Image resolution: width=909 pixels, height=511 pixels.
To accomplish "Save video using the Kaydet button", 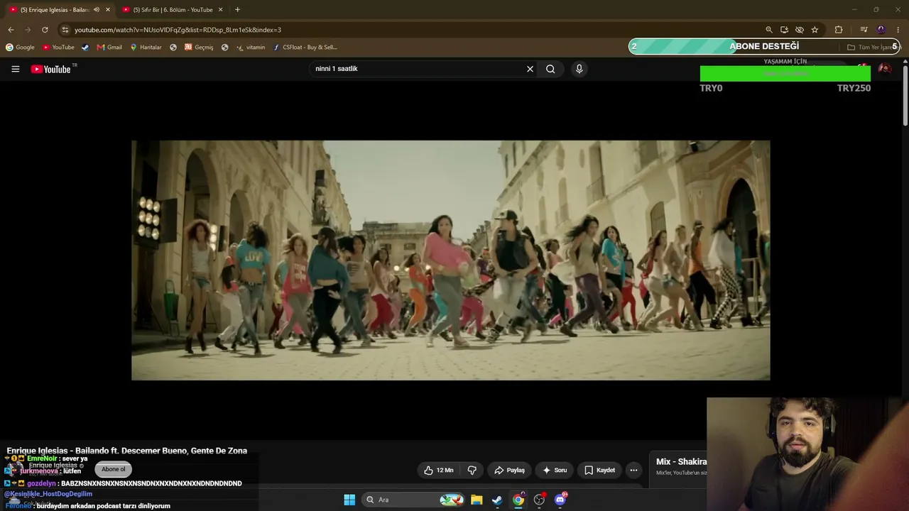I will pyautogui.click(x=599, y=470).
